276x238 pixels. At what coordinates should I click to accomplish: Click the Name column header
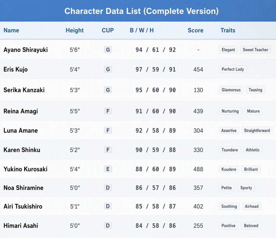[x=11, y=30]
